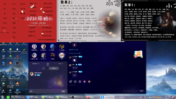Open the QQ游戏 desktop icon
The width and height of the screenshot is (176, 99).
(4, 50)
